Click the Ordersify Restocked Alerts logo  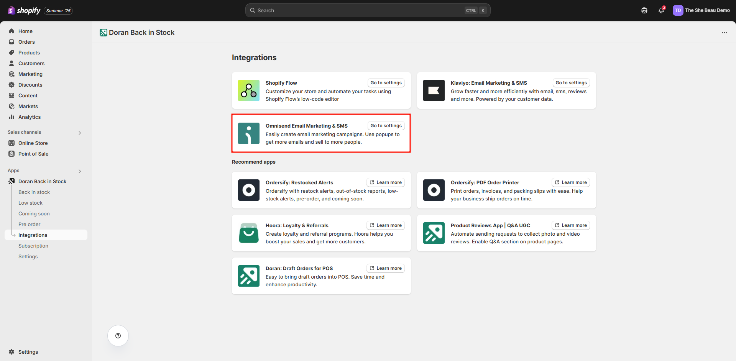coord(249,190)
